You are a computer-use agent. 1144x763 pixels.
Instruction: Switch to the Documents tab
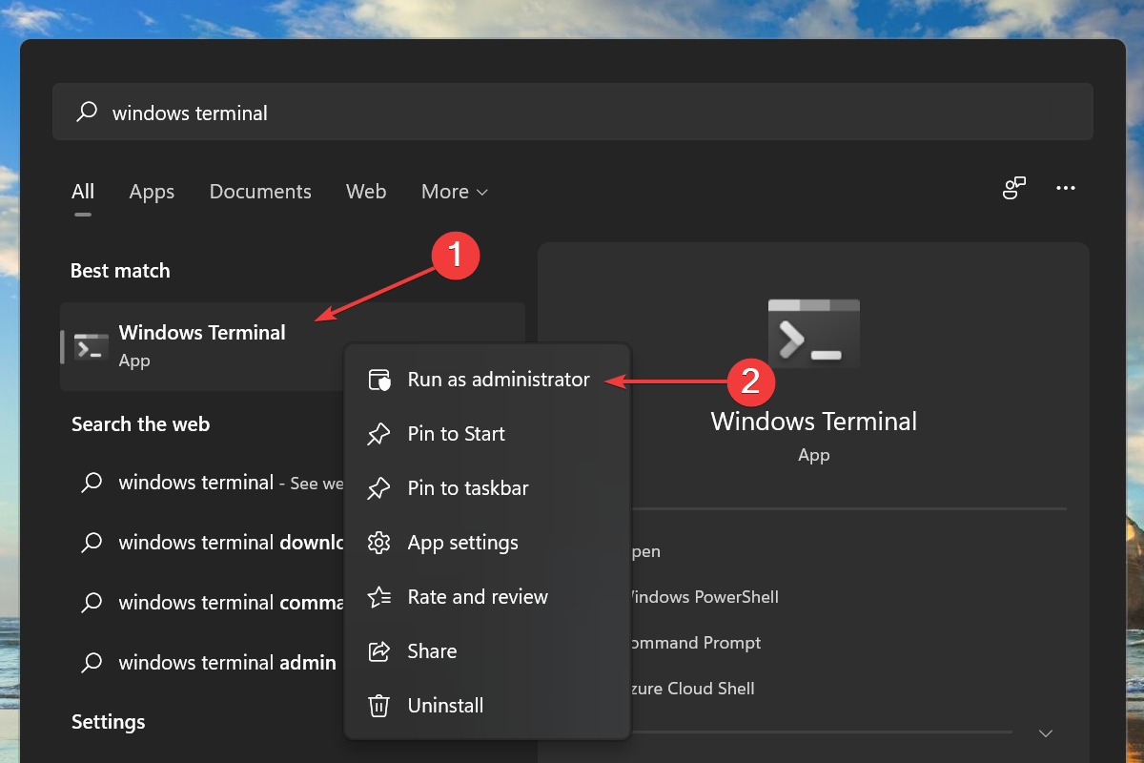point(260,192)
